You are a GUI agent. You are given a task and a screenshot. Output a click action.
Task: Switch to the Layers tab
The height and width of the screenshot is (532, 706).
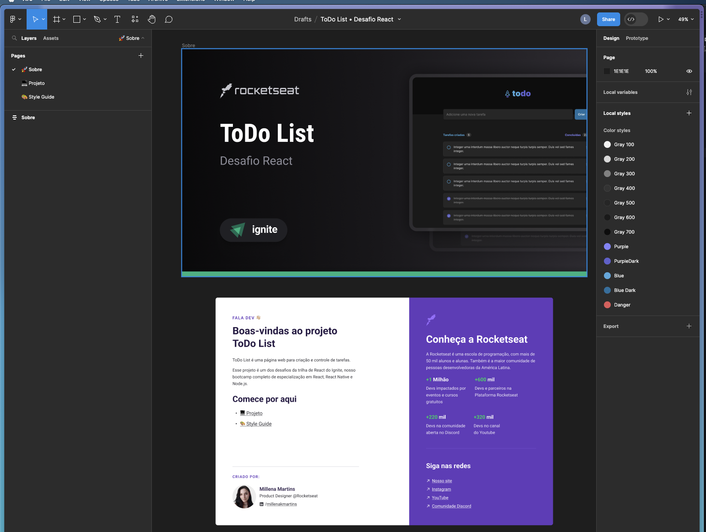[x=29, y=38]
